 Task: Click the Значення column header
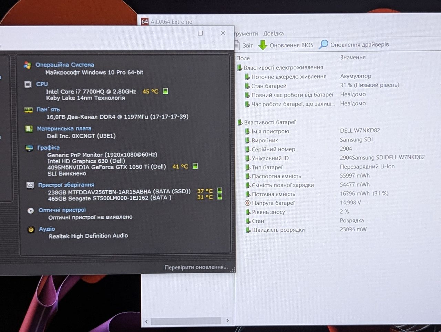(353, 57)
